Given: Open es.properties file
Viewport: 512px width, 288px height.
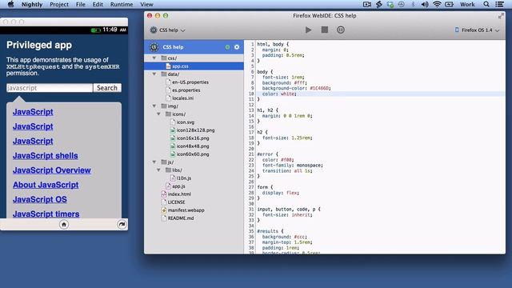Looking at the screenshot, I should click(186, 90).
